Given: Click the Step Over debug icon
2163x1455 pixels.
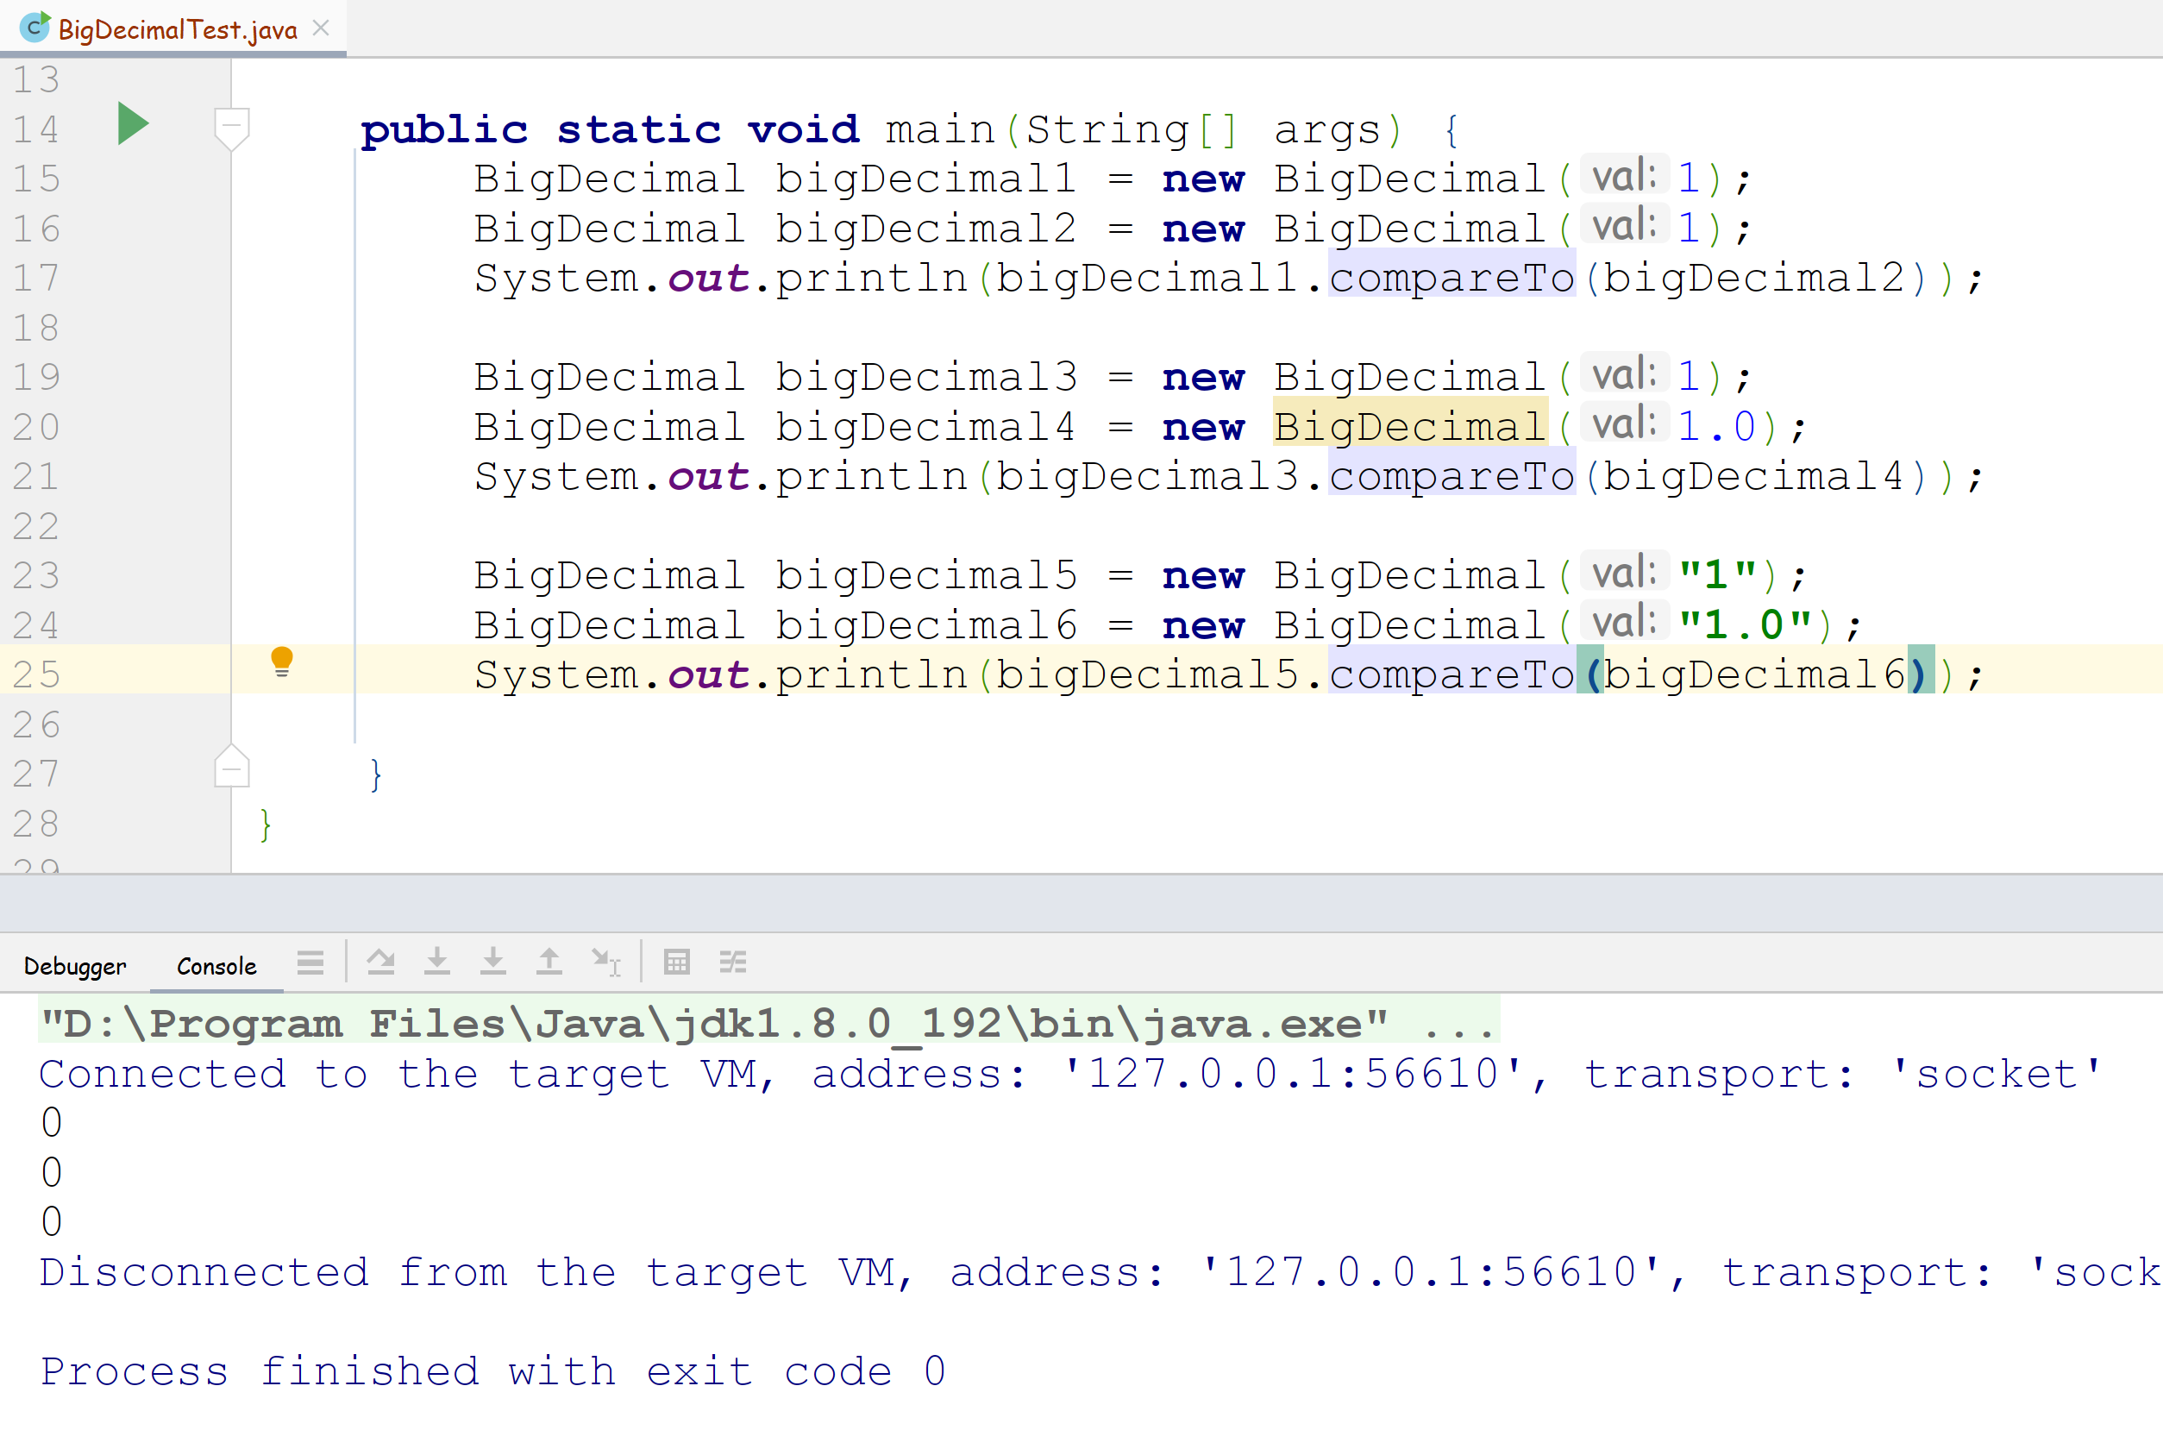Looking at the screenshot, I should pos(380,963).
